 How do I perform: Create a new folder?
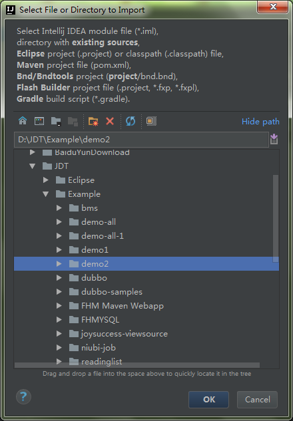click(x=93, y=121)
